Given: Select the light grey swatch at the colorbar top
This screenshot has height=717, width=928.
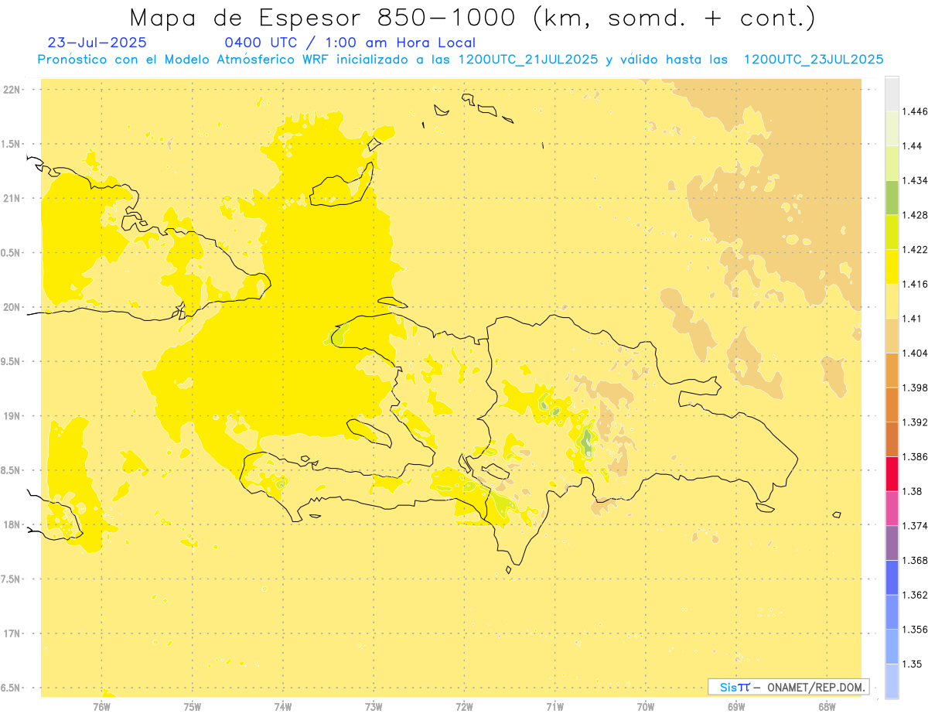Looking at the screenshot, I should [x=892, y=94].
